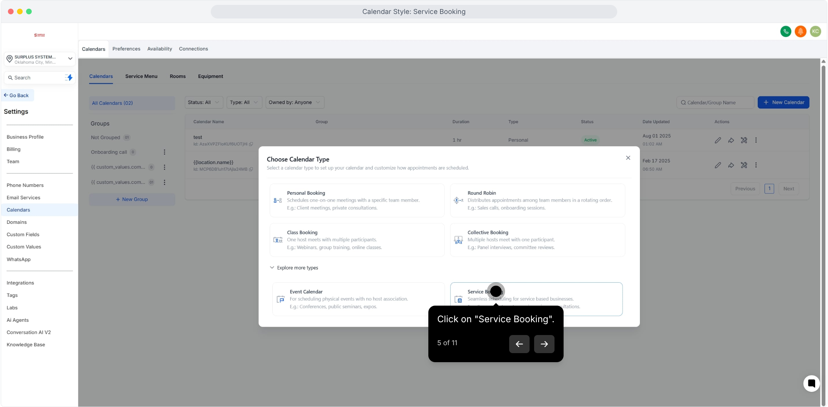Screen dimensions: 828x407
Task: Switch to the Availability tab
Action: (x=159, y=49)
